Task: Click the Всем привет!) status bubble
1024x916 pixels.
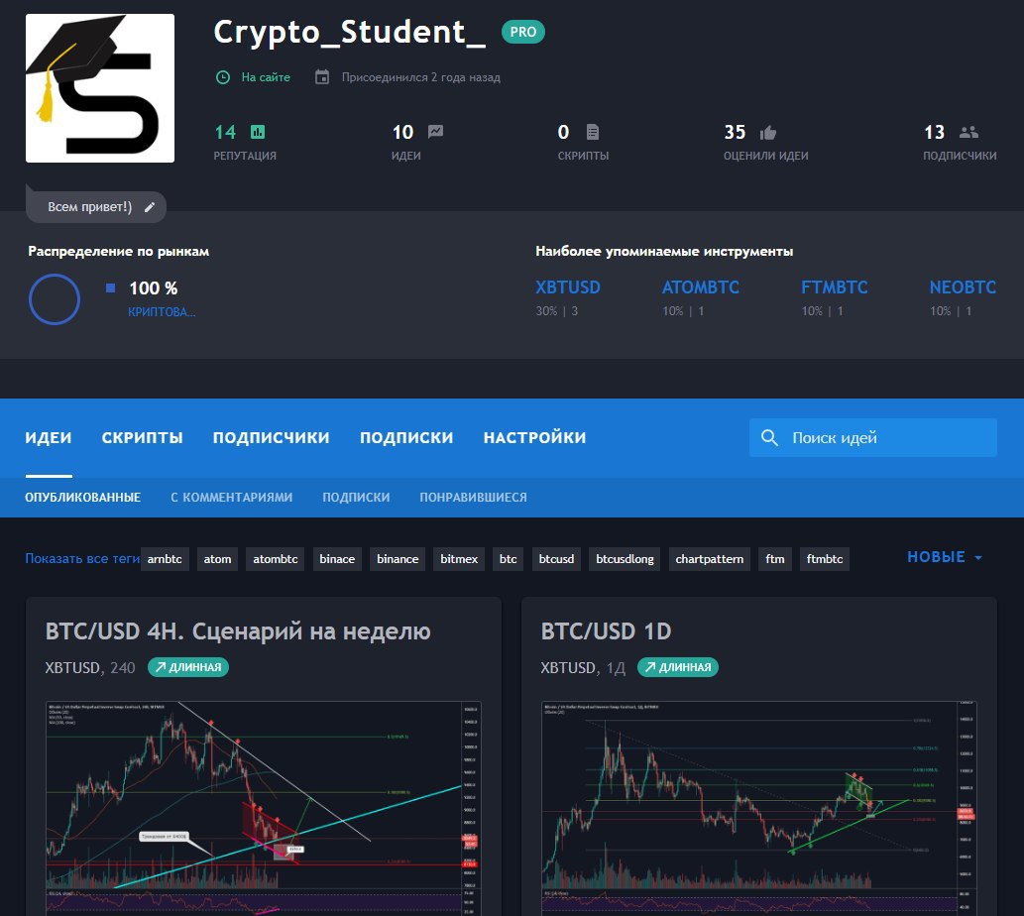Action: coord(96,206)
